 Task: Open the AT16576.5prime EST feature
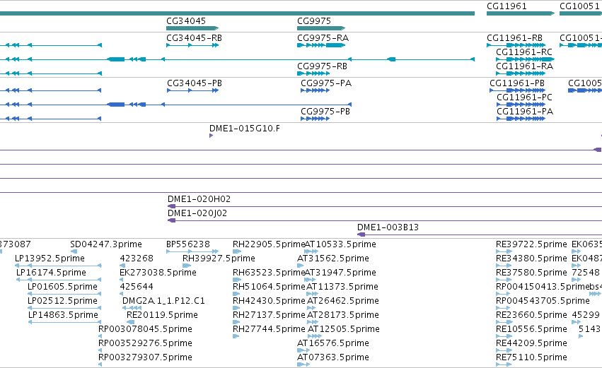pos(303,350)
